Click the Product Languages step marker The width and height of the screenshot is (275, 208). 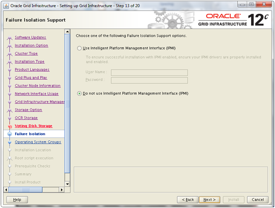tap(9, 70)
